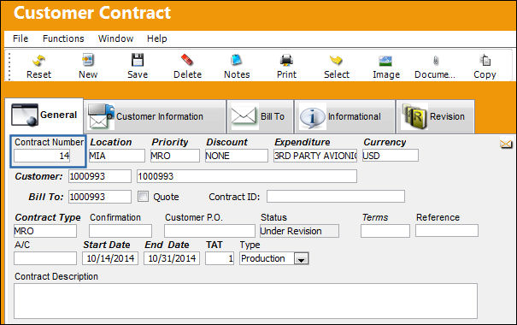The width and height of the screenshot is (517, 325).
Task: Click the End Date field
Action: click(172, 258)
